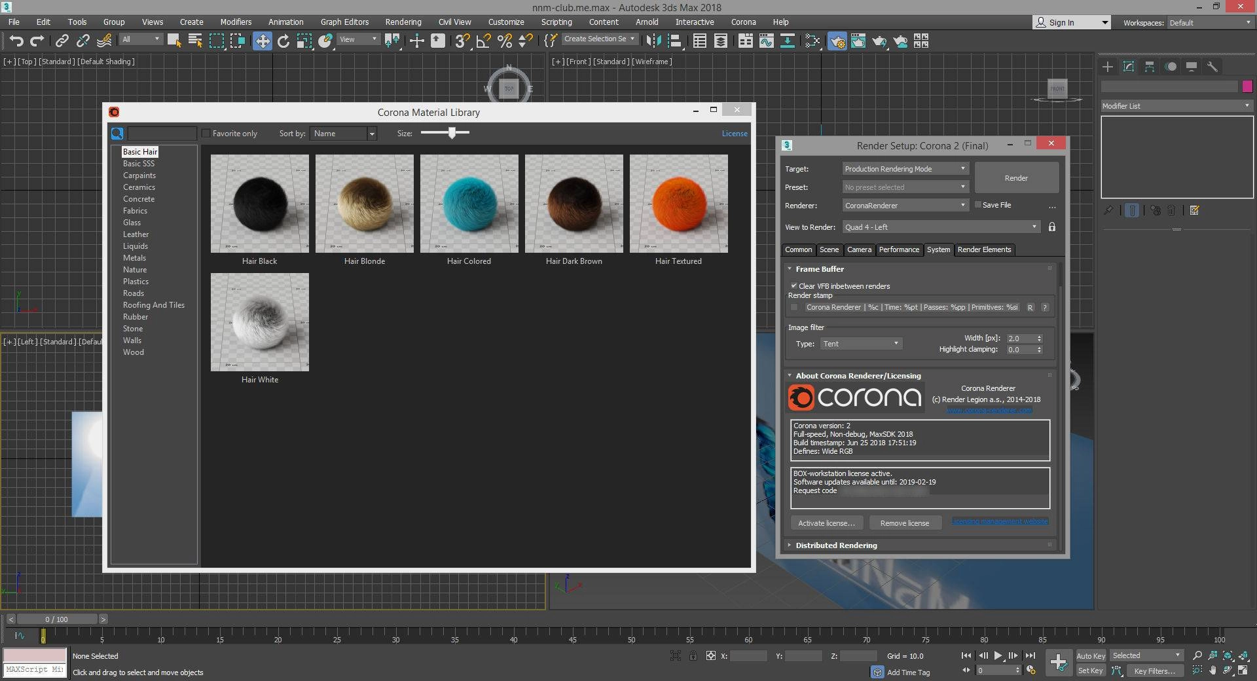
Task: Open the Target rendering mode dropdown
Action: (x=905, y=169)
